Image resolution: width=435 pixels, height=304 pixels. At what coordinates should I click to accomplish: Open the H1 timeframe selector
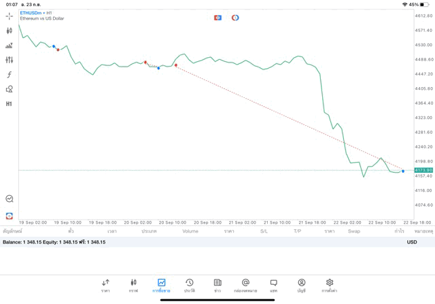coord(10,104)
